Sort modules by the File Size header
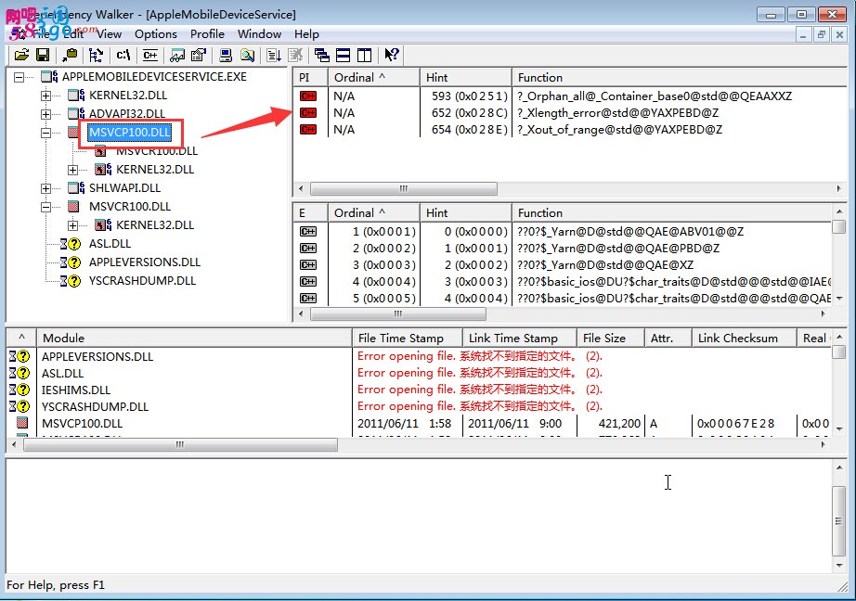 (610, 339)
